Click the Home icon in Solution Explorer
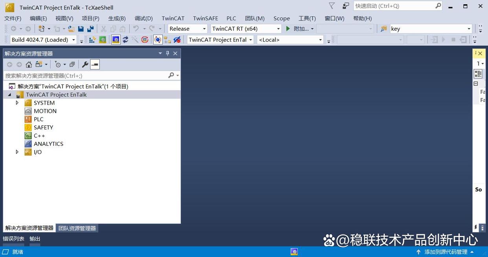488x257 pixels. point(29,64)
